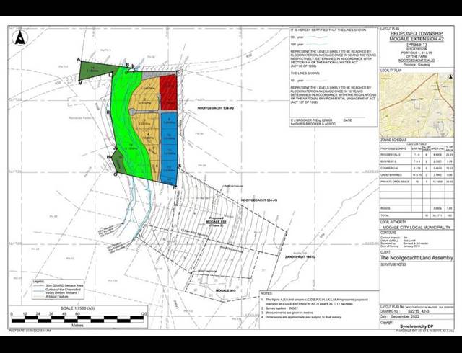This screenshot has height=353, width=462.
Task: Click the north arrow compass symbol
Action: point(20,37)
